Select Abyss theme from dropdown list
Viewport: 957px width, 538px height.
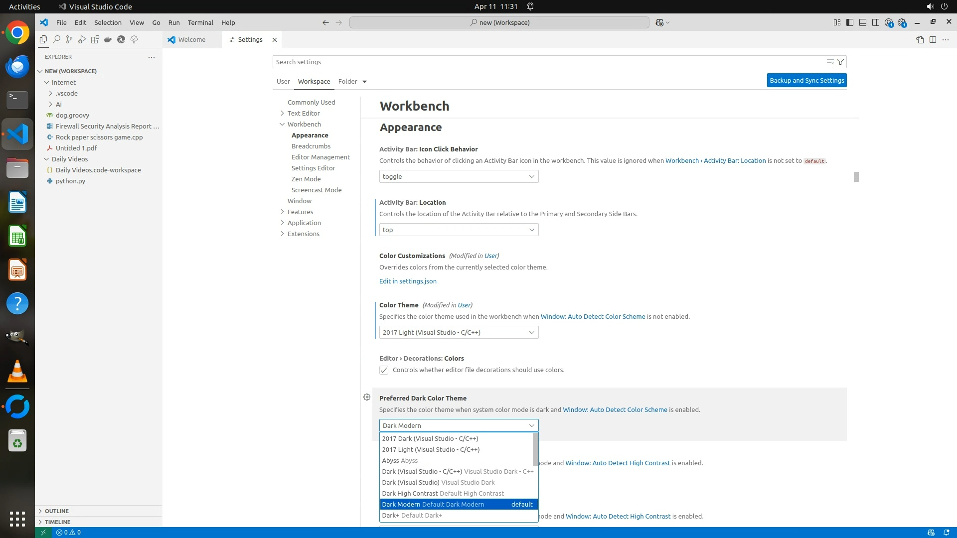click(x=400, y=460)
